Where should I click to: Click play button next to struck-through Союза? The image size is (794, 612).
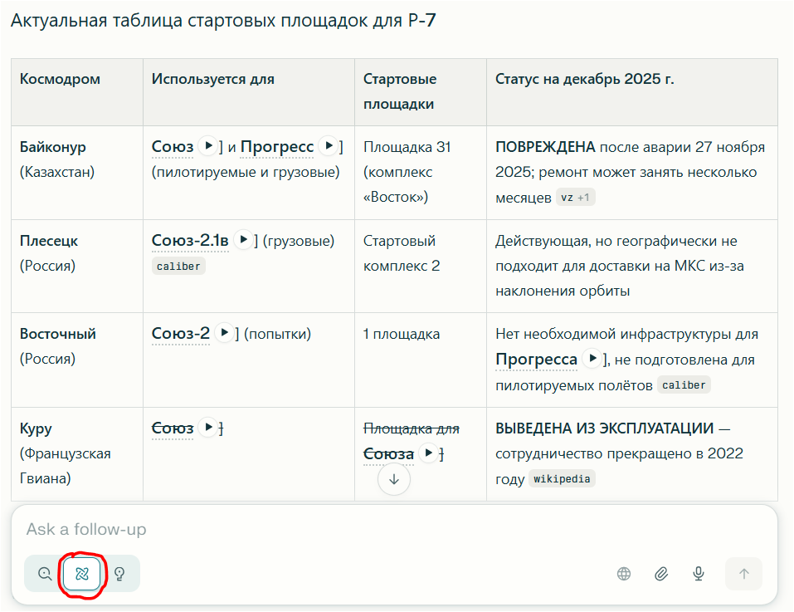tap(428, 453)
